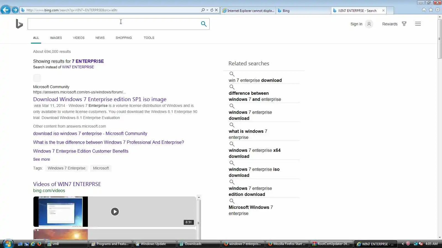
Task: Open Rewards link
Action: point(390,24)
